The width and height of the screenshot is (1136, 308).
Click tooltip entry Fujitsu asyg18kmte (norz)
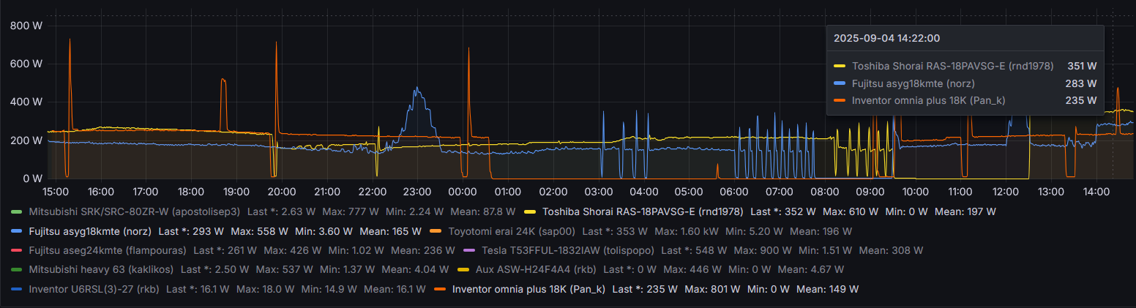[913, 83]
